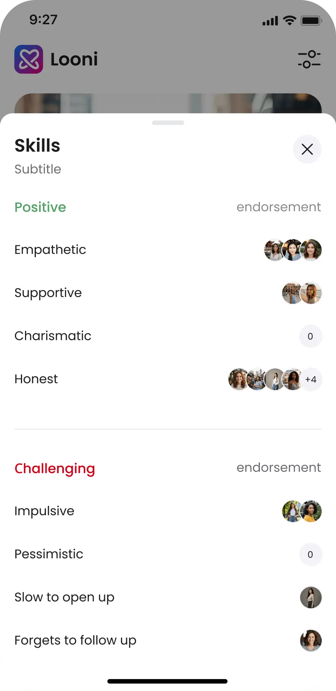Tap the Impulsive skill label

pyautogui.click(x=44, y=511)
